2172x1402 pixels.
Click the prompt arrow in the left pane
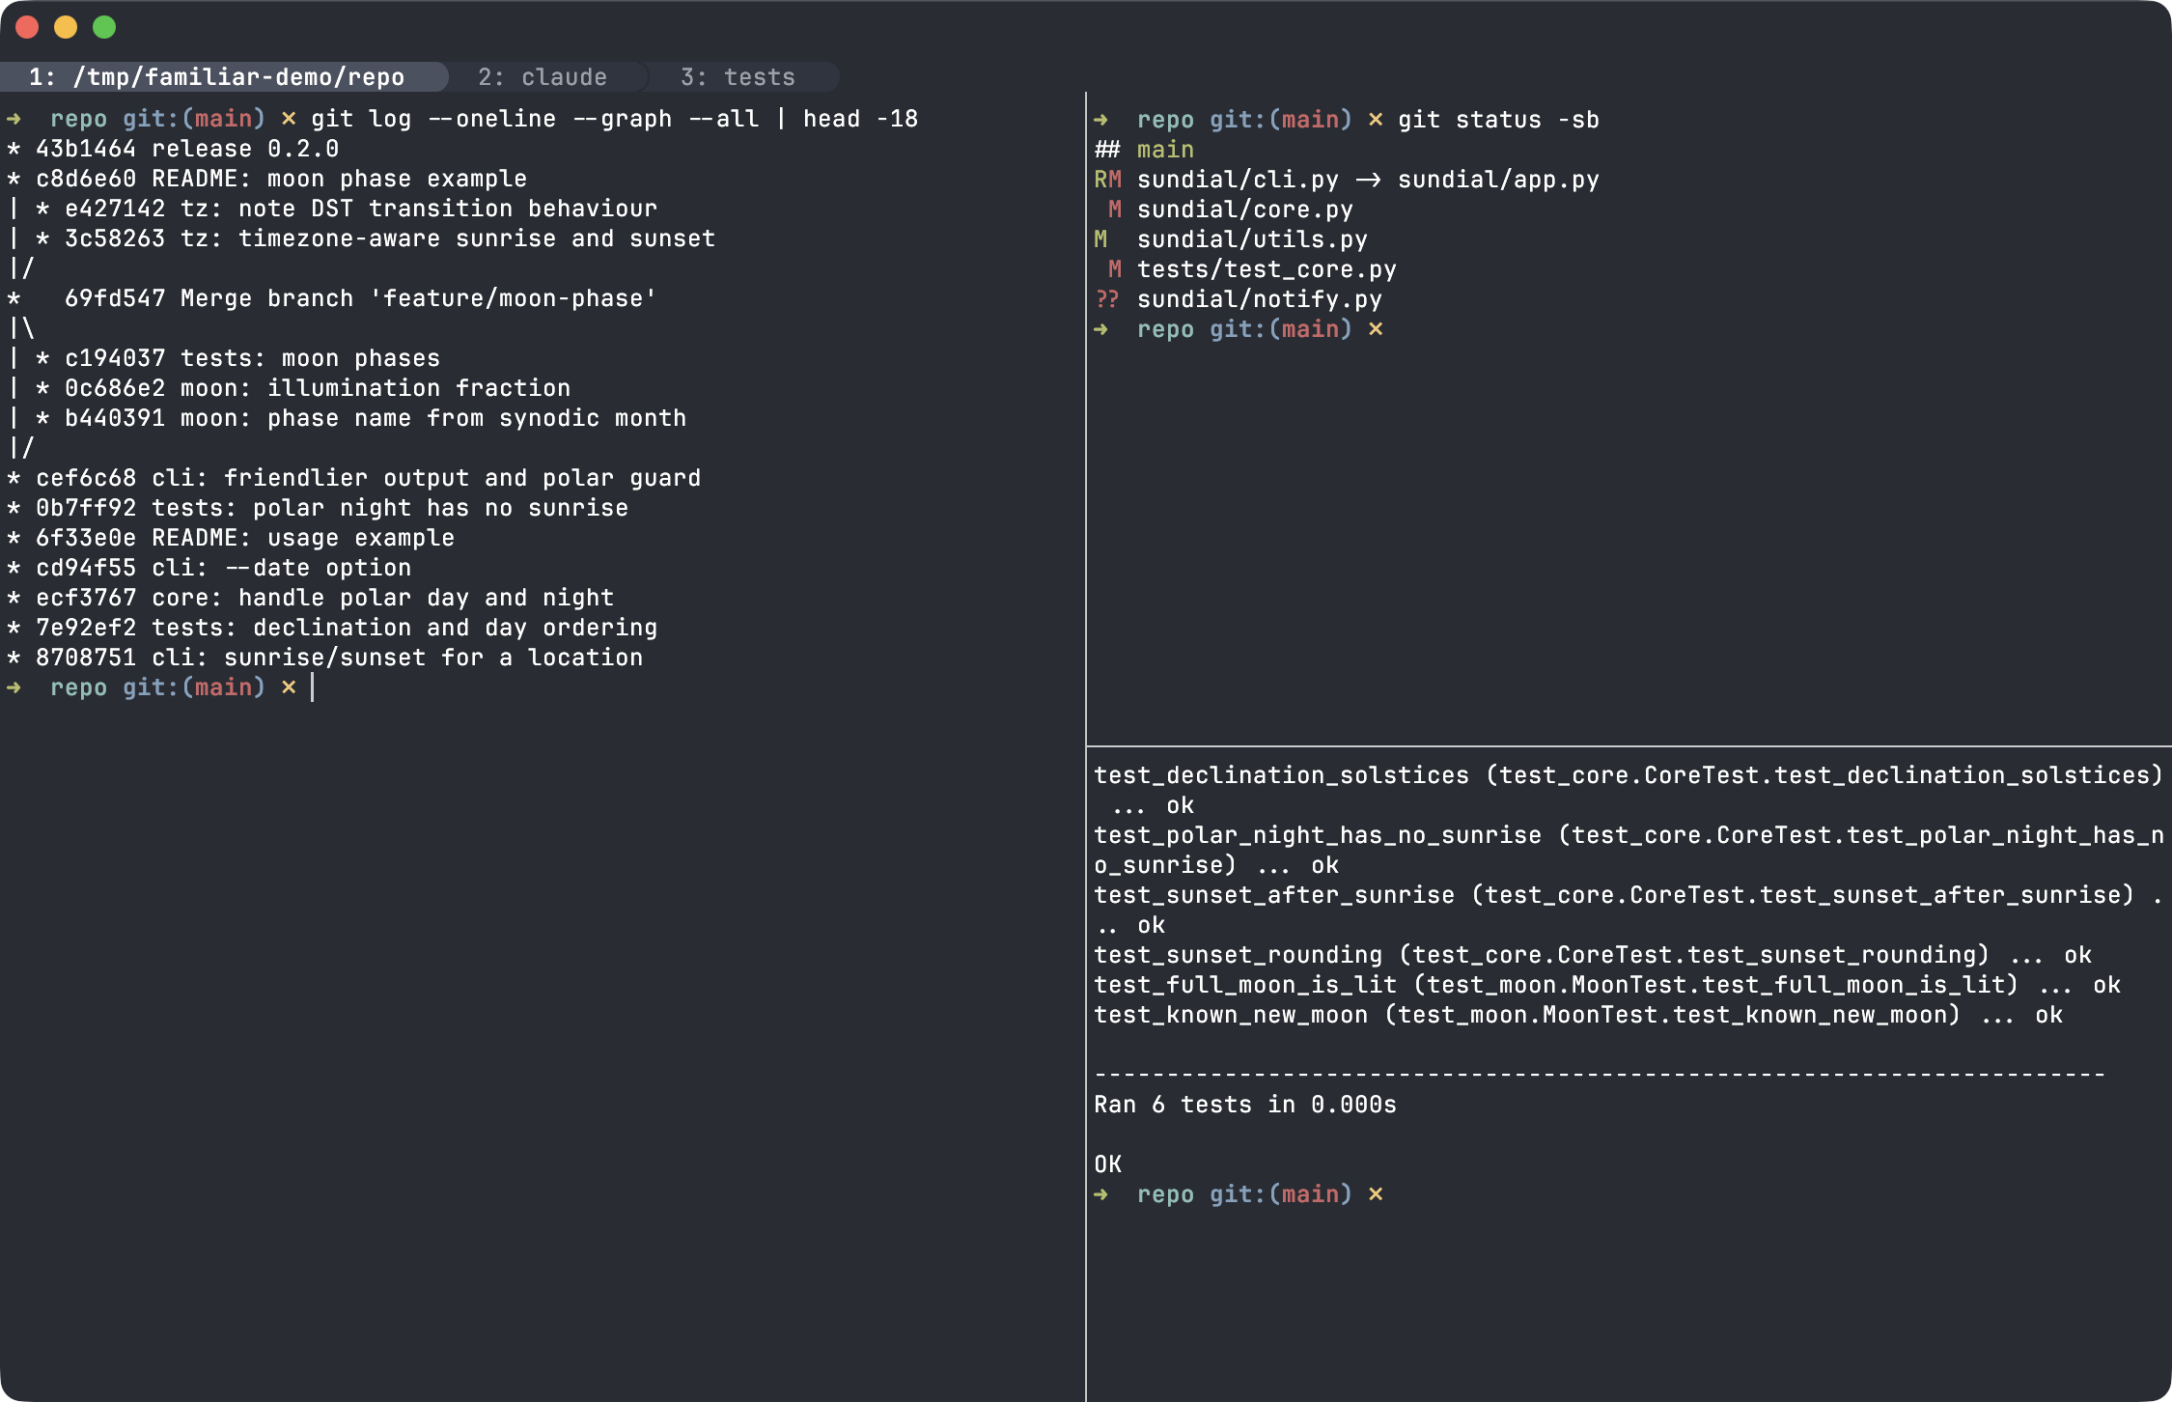(14, 687)
